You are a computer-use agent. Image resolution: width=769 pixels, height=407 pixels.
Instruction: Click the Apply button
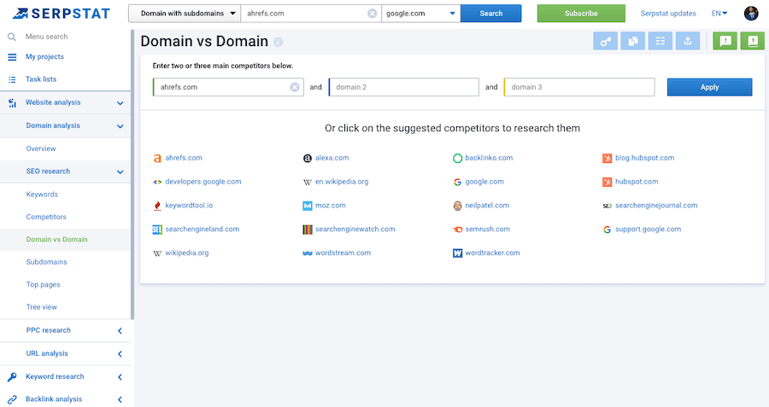click(709, 87)
